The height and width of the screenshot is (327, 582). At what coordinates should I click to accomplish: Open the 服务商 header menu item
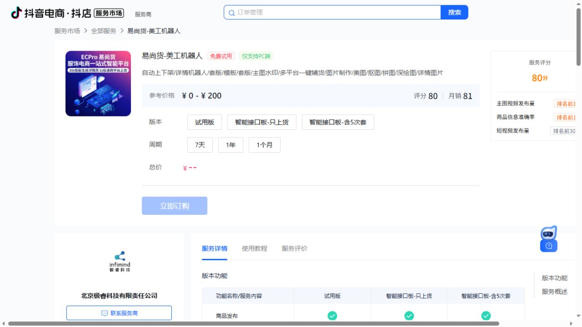pyautogui.click(x=143, y=14)
